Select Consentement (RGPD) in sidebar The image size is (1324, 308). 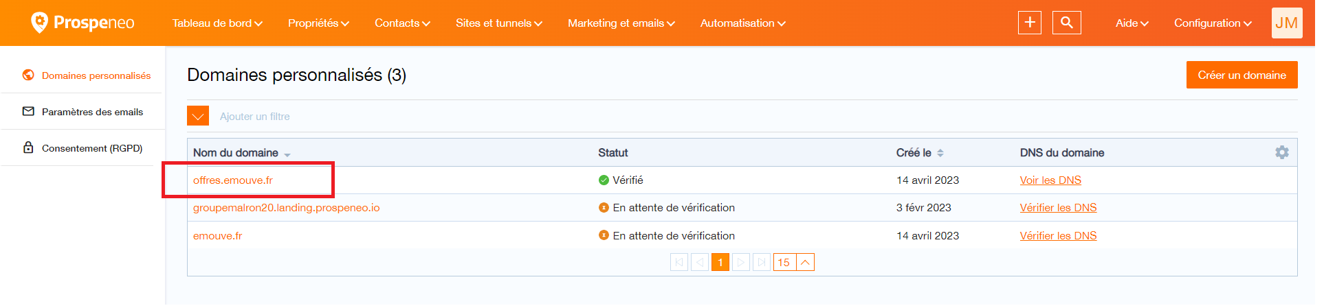92,148
